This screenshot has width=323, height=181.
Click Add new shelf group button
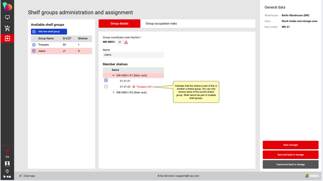tap(49, 32)
